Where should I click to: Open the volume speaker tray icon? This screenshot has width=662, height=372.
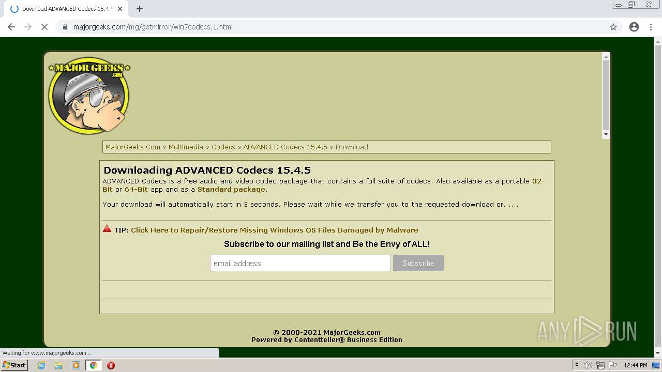click(x=588, y=365)
